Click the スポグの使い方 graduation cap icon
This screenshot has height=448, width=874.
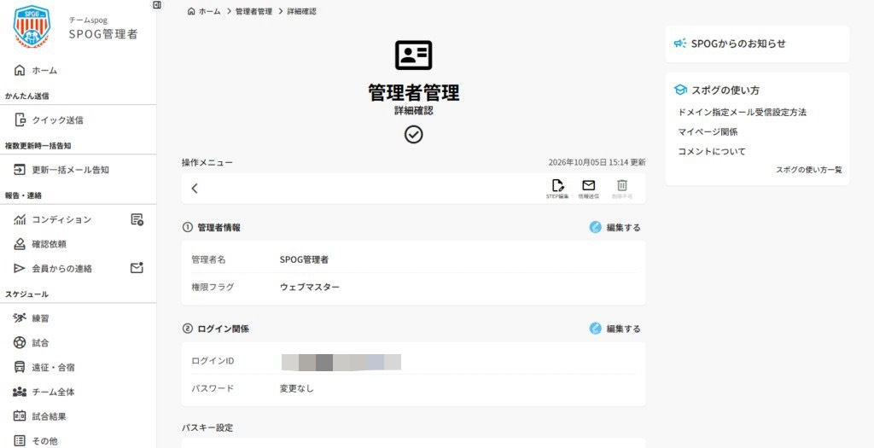pyautogui.click(x=680, y=90)
